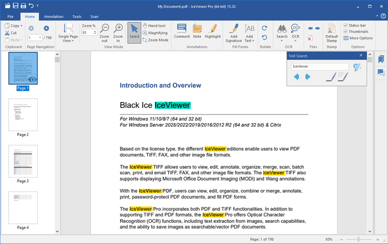
Task: Expand the Add Text dropdown
Action: coord(253,40)
